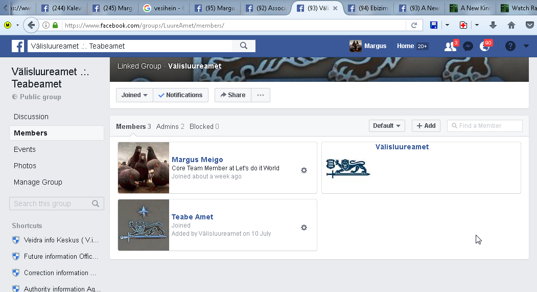The height and width of the screenshot is (292, 537).
Task: Open the Quick Help question mark icon
Action: [510, 46]
